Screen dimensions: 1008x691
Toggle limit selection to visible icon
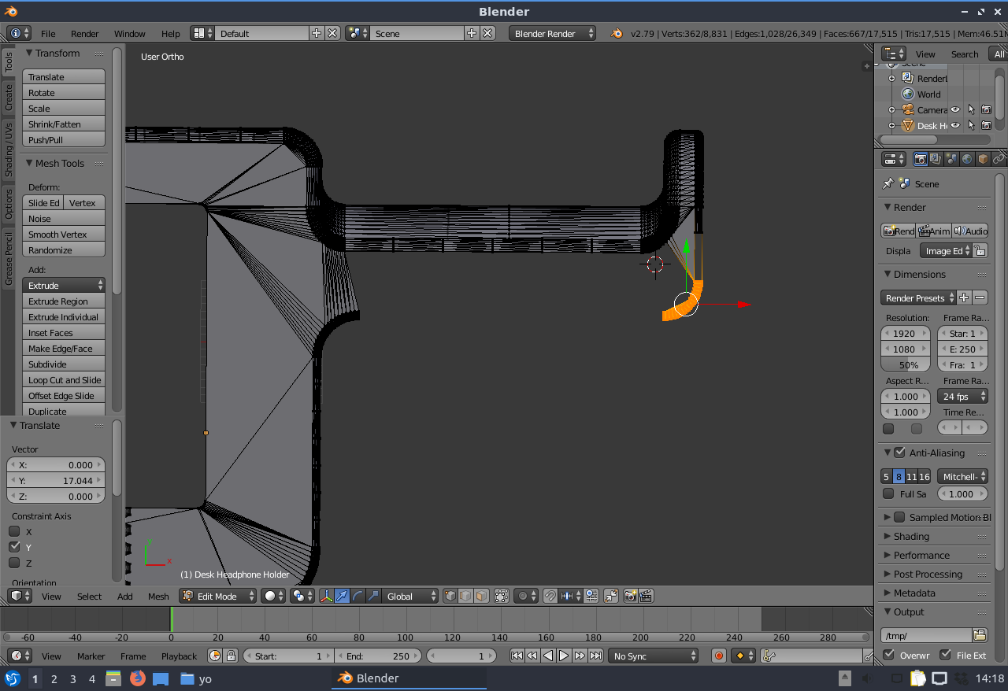[x=501, y=597]
